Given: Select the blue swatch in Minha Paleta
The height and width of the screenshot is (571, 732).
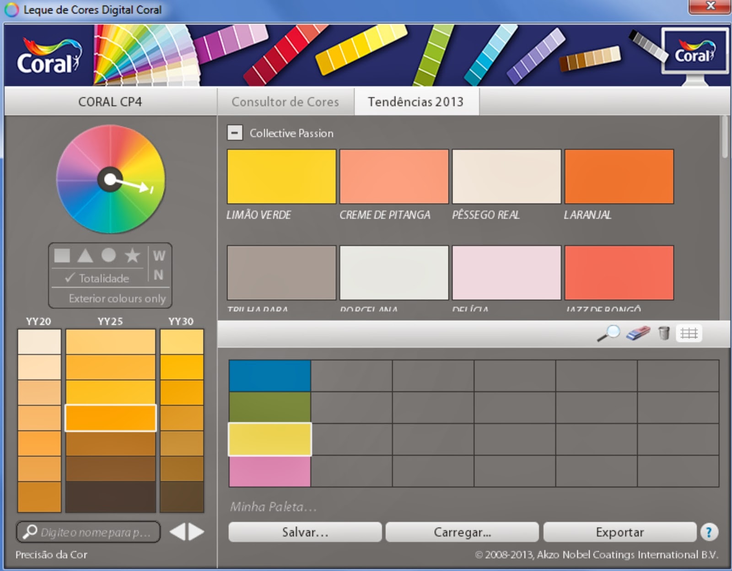Looking at the screenshot, I should pos(269,376).
